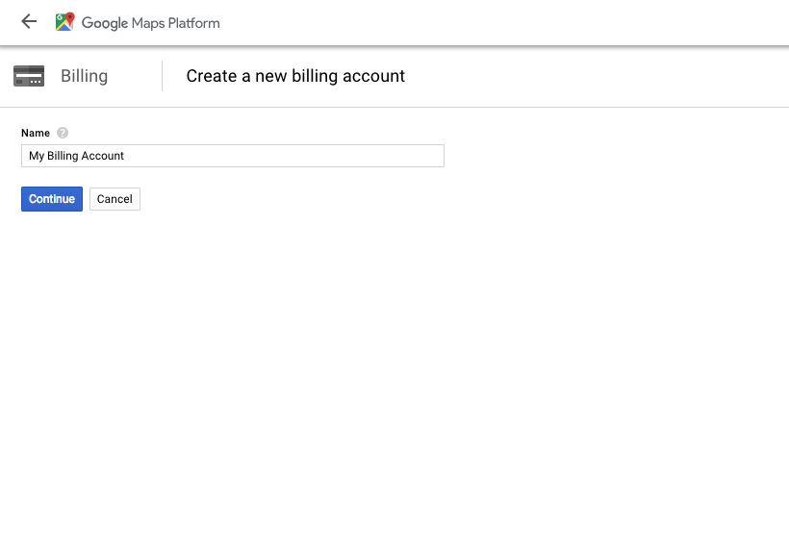Show help for the Name field

pyautogui.click(x=63, y=133)
